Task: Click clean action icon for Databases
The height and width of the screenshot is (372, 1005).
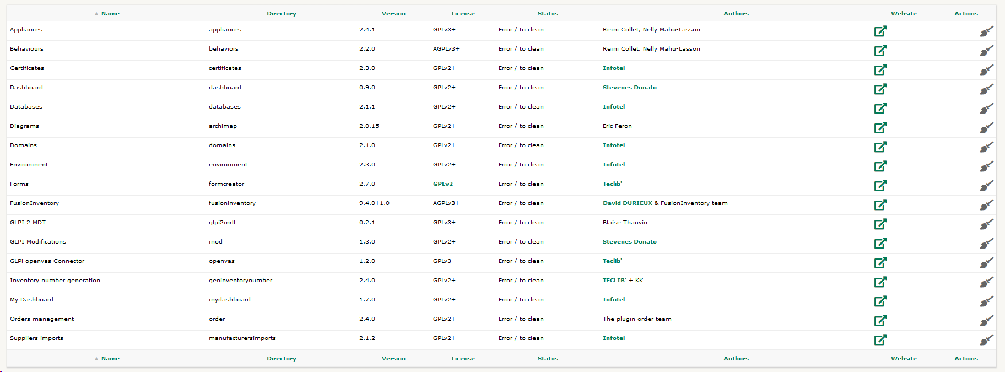Action: coord(987,109)
